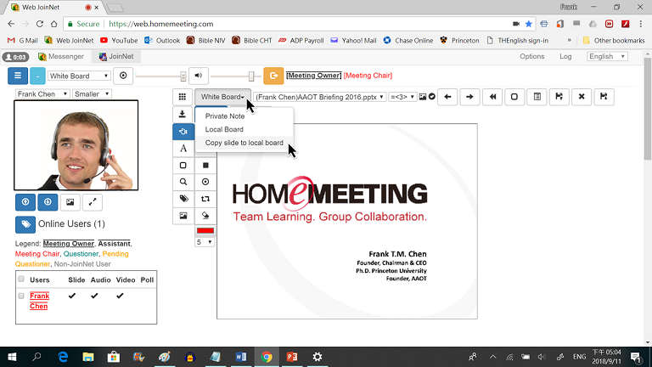Select the text tool marked A
Screen dimensions: 652x367
pos(183,149)
